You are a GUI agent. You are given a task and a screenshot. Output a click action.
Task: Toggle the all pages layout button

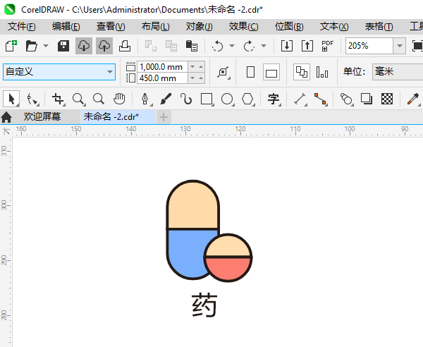(x=302, y=72)
